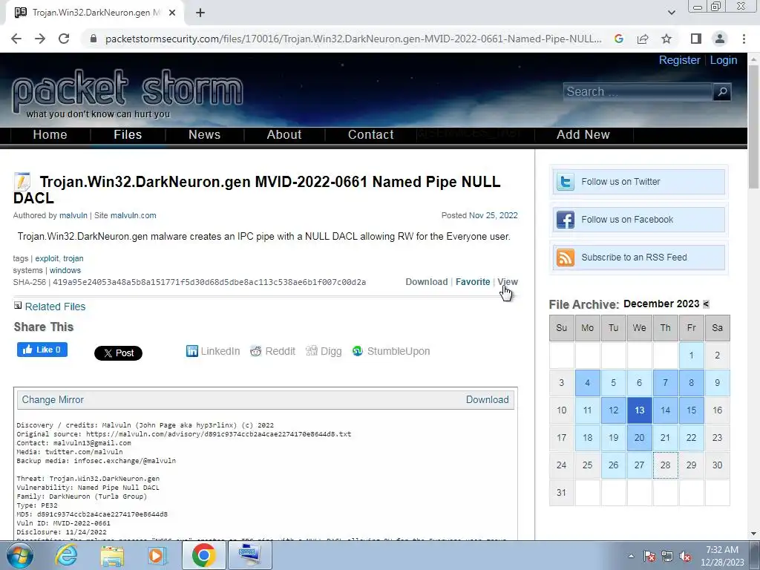Click Follow us on Twitter

[639, 182]
